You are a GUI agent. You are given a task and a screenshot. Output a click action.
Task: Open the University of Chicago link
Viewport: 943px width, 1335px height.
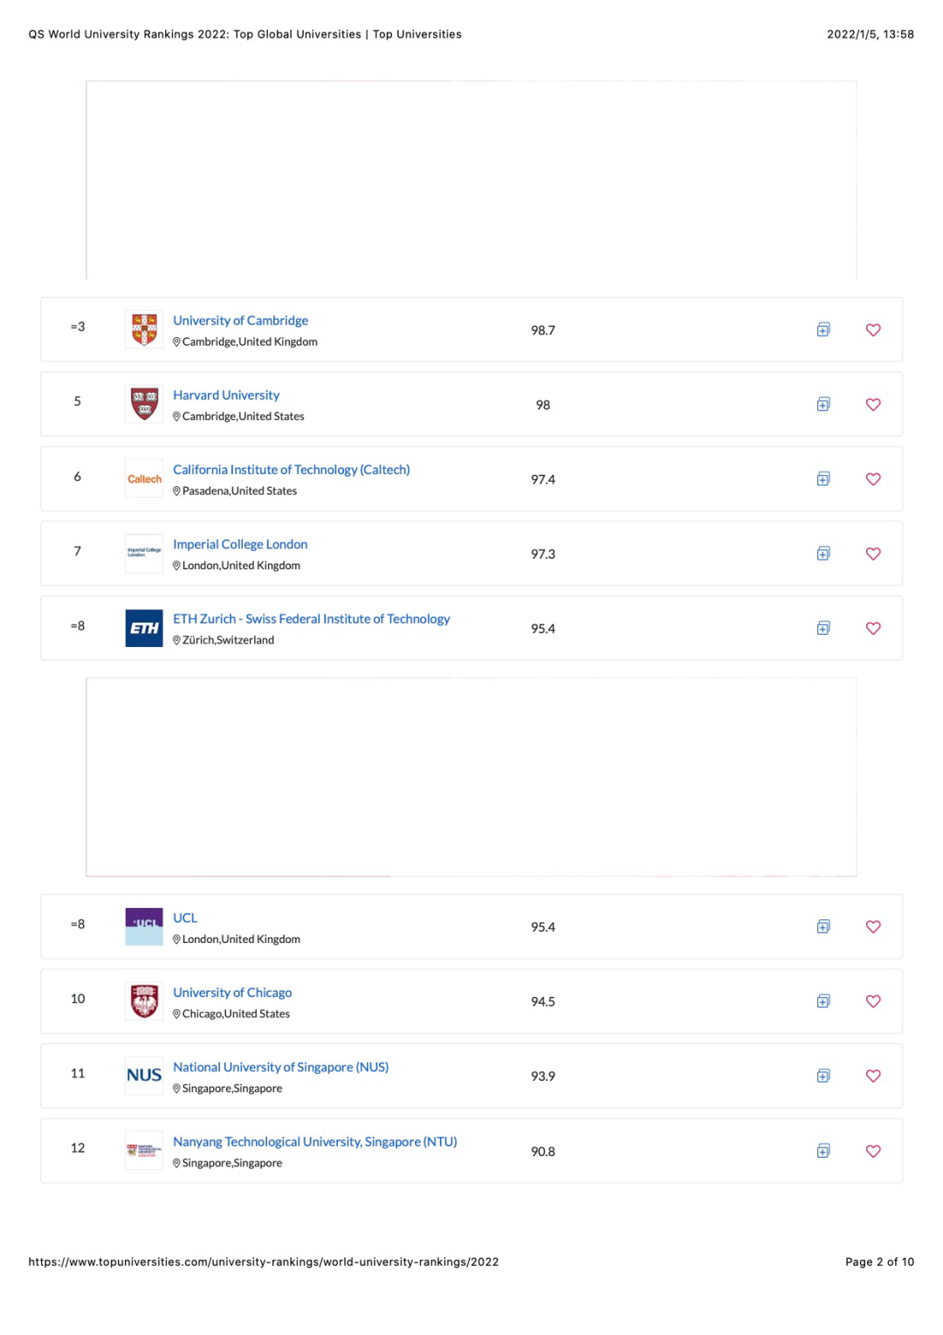tap(232, 993)
